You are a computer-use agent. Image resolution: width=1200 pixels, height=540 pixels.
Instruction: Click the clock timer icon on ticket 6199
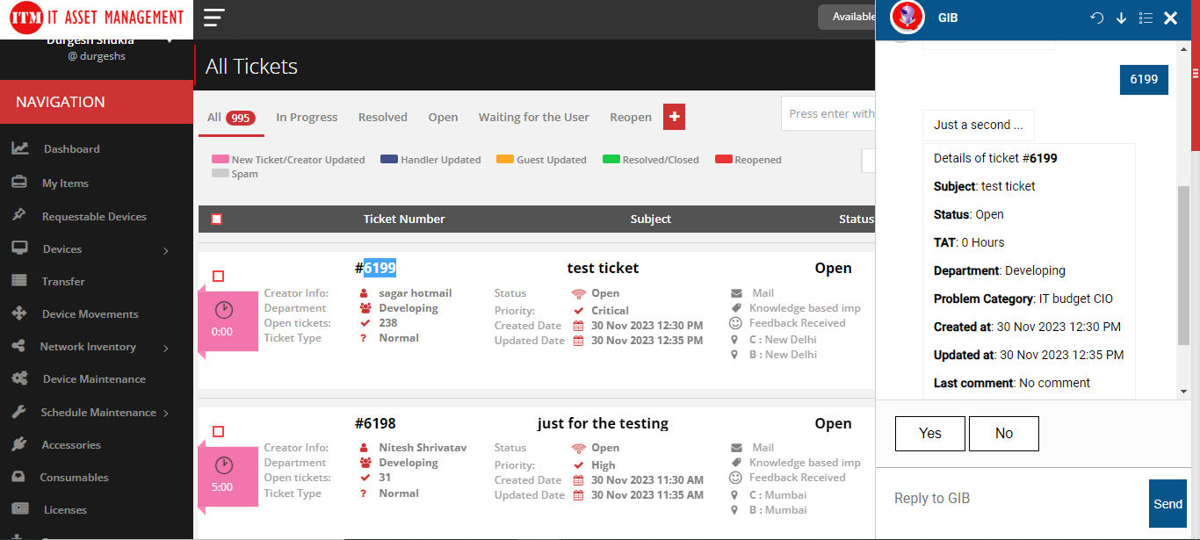[224, 310]
